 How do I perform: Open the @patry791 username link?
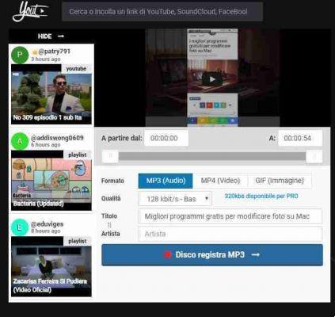tap(55, 52)
